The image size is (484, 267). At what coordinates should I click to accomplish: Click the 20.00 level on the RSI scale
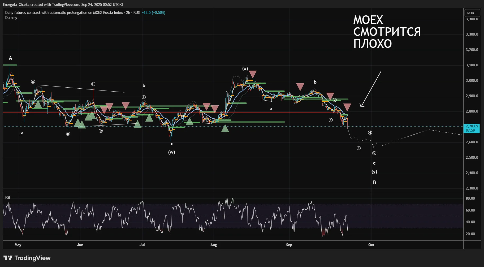point(470,234)
